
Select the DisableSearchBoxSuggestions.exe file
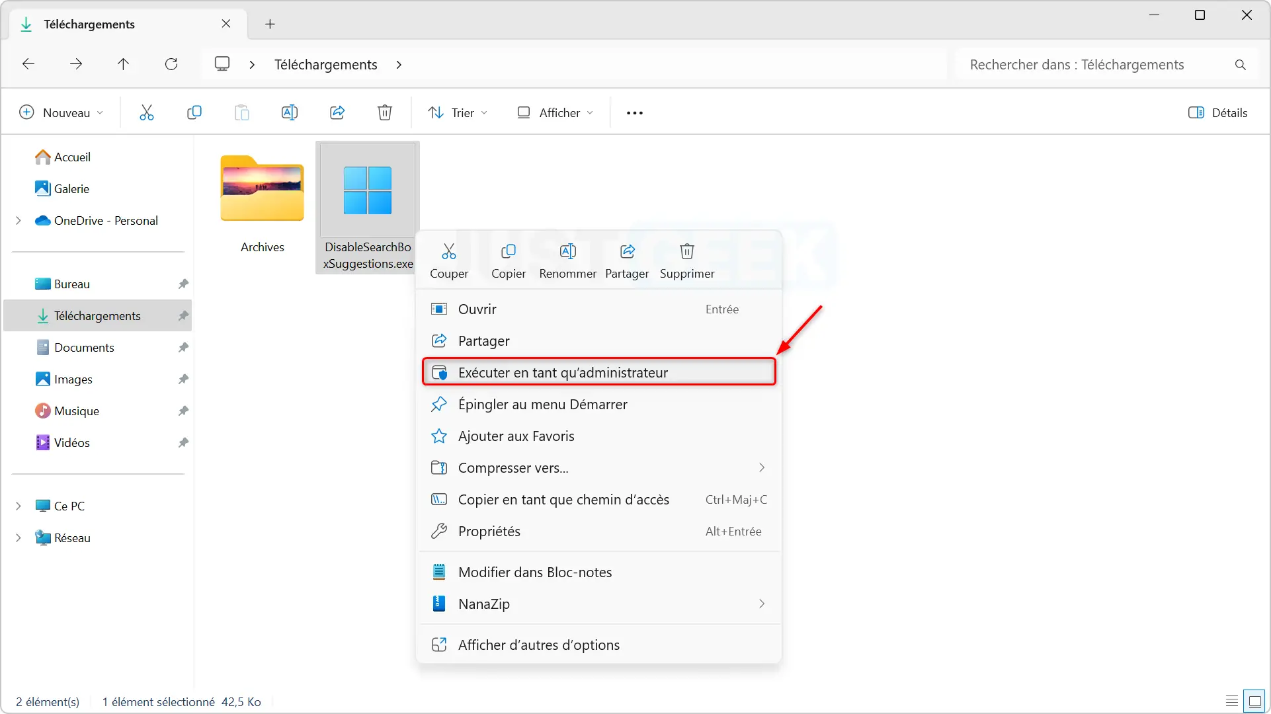click(x=368, y=207)
